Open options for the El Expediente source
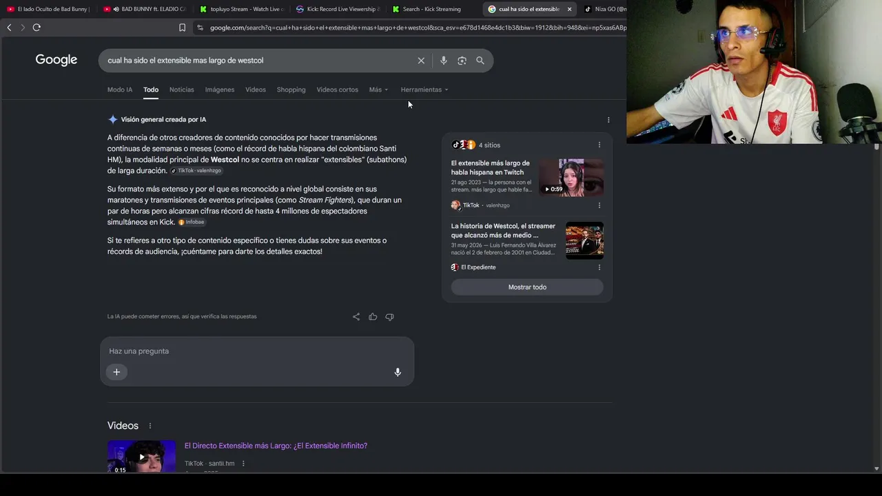Screen dimensions: 882x496 pyautogui.click(x=599, y=267)
